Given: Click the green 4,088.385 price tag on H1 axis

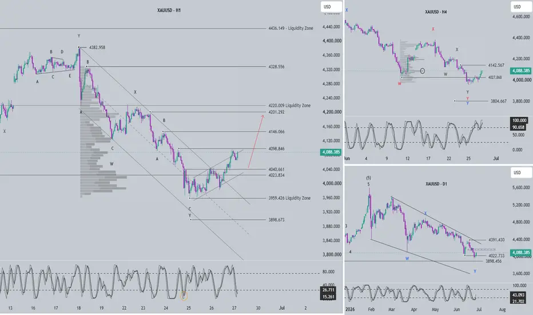Looking at the screenshot, I should point(331,152).
